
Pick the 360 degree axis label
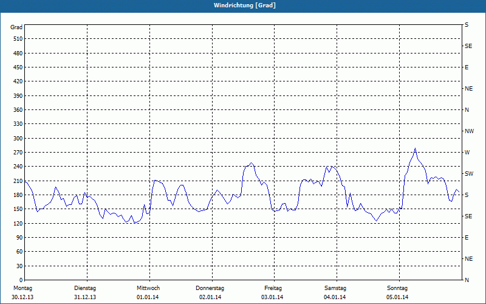18,110
